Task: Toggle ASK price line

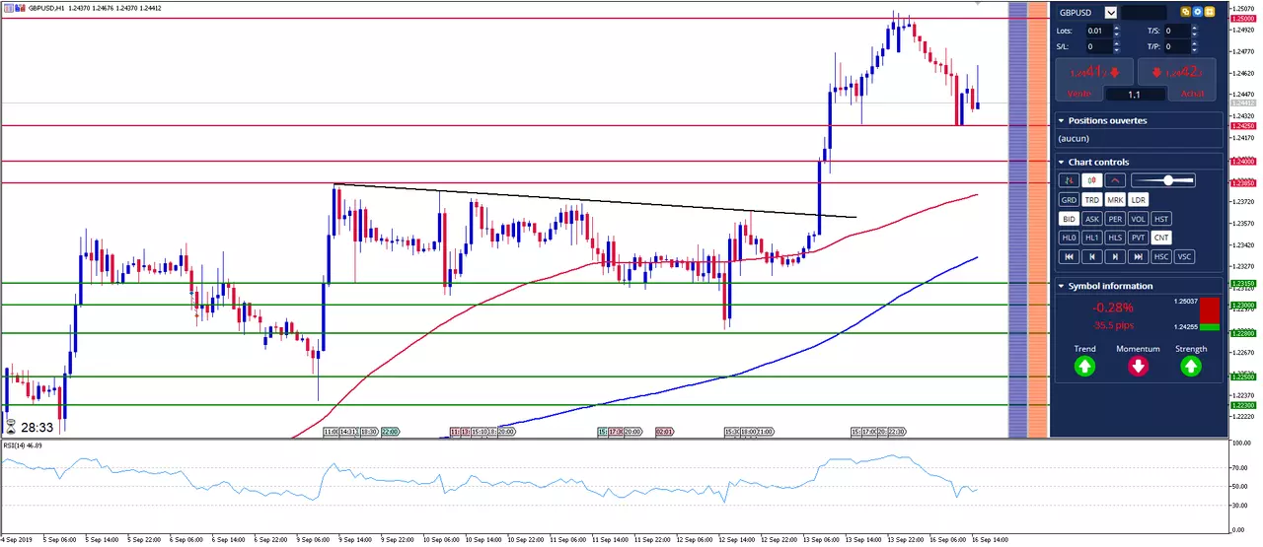Action: coord(1092,219)
